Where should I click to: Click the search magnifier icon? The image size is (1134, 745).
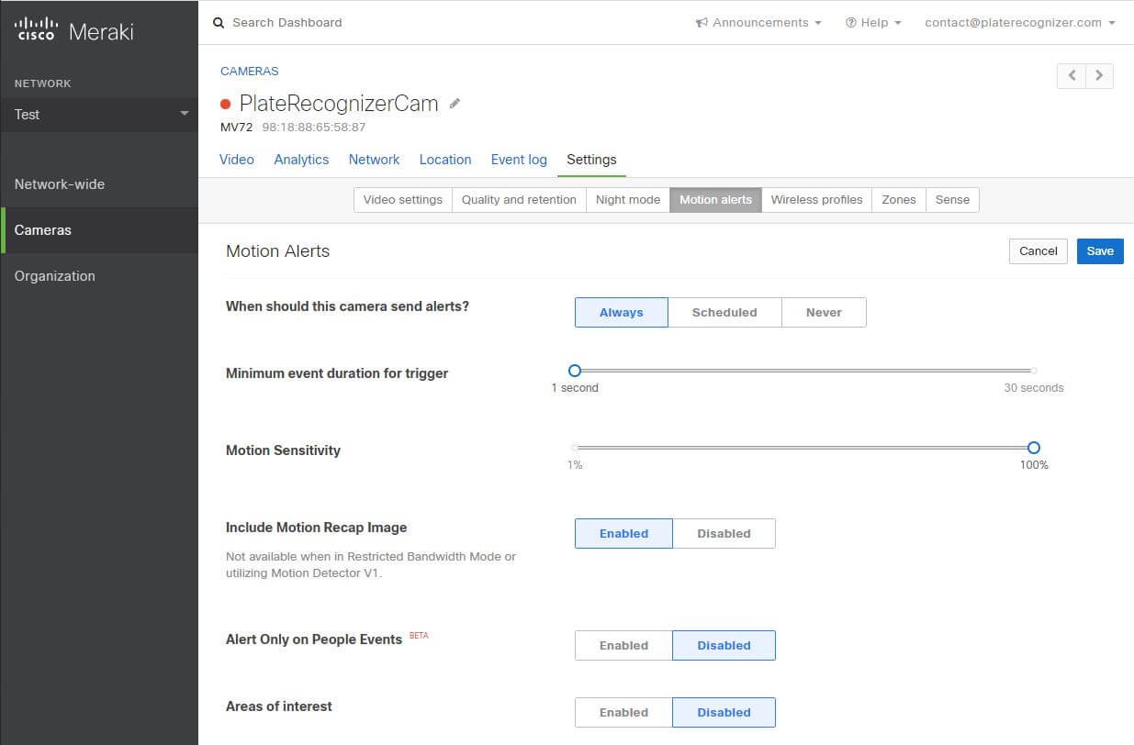[219, 23]
